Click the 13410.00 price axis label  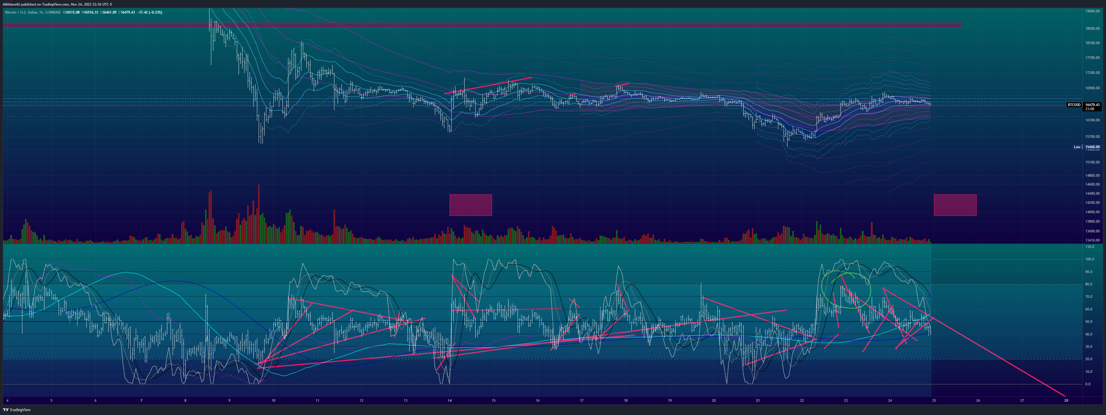click(x=1092, y=240)
